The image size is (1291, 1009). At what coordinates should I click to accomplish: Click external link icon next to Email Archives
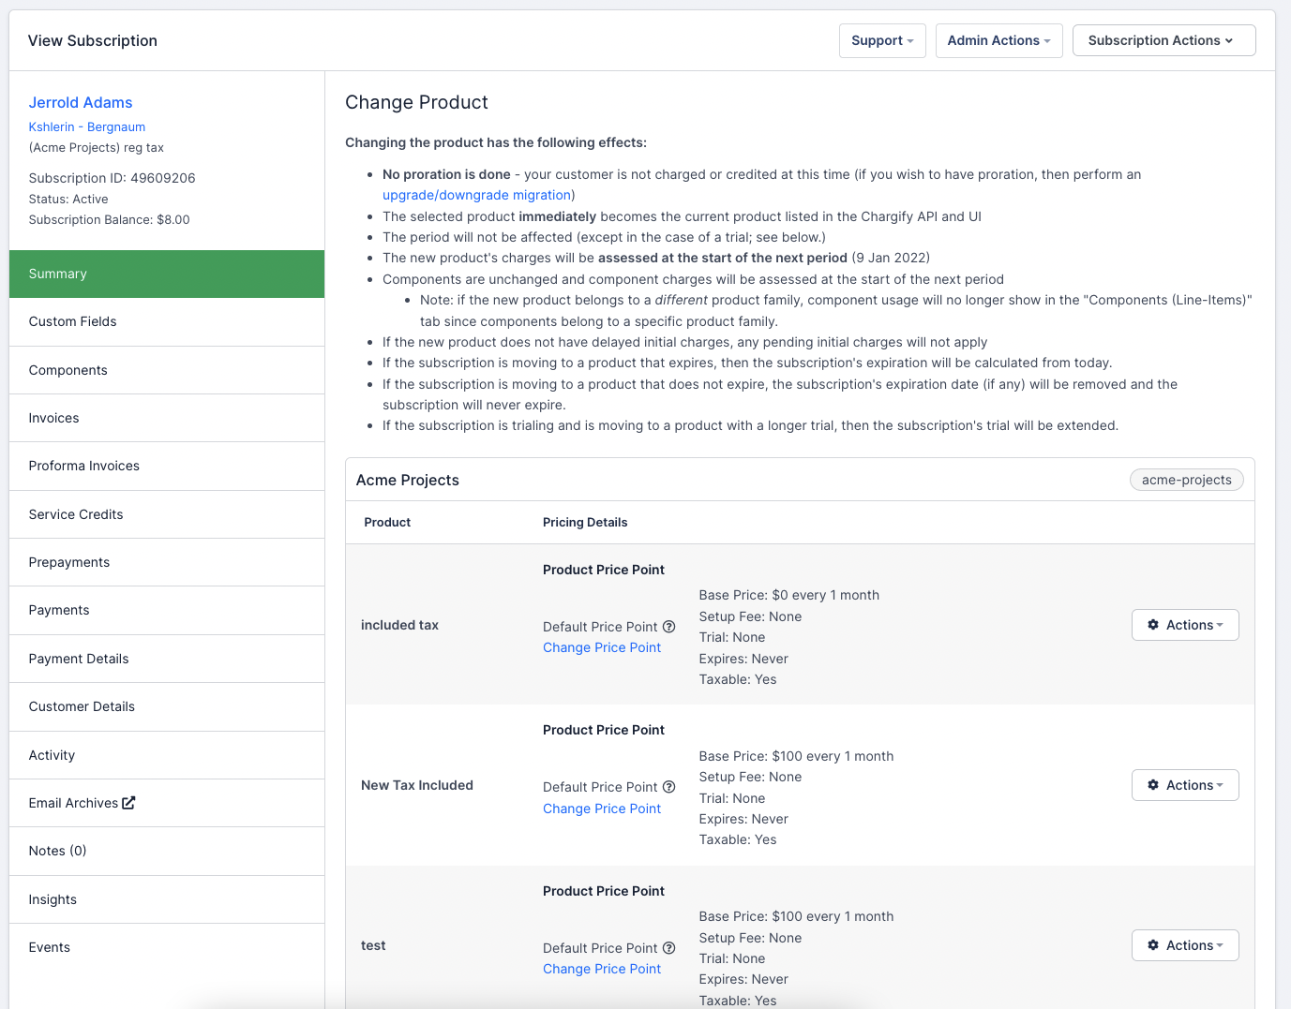click(128, 803)
